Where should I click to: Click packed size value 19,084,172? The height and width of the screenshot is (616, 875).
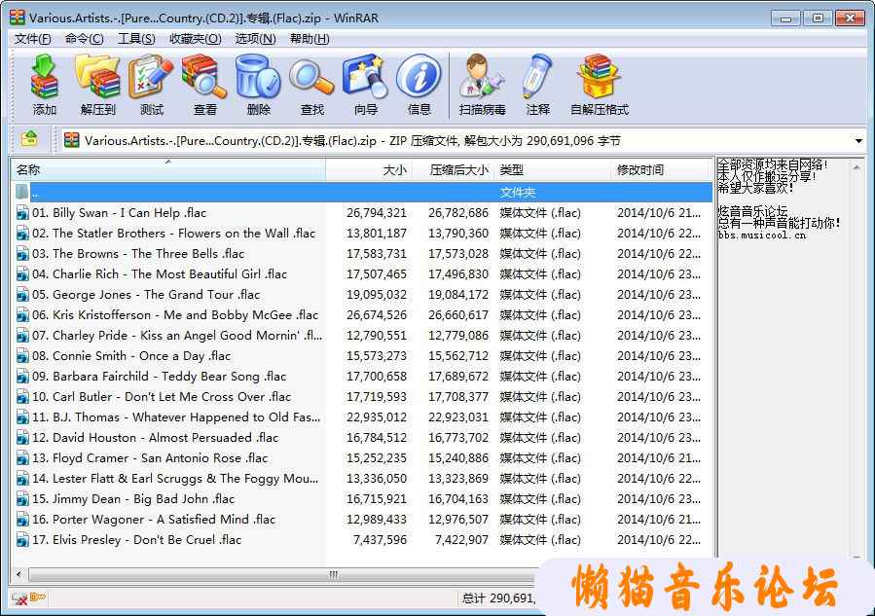click(x=458, y=295)
